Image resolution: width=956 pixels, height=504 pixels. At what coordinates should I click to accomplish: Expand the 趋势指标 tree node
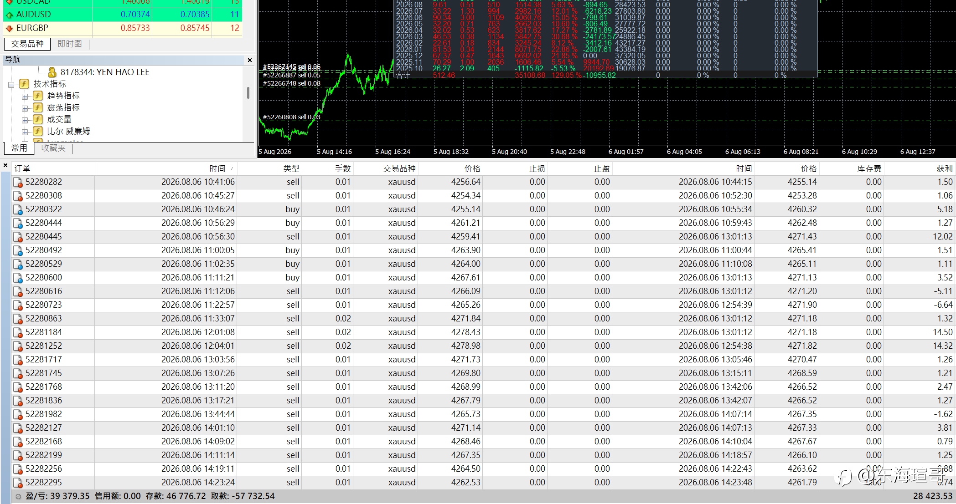click(25, 96)
